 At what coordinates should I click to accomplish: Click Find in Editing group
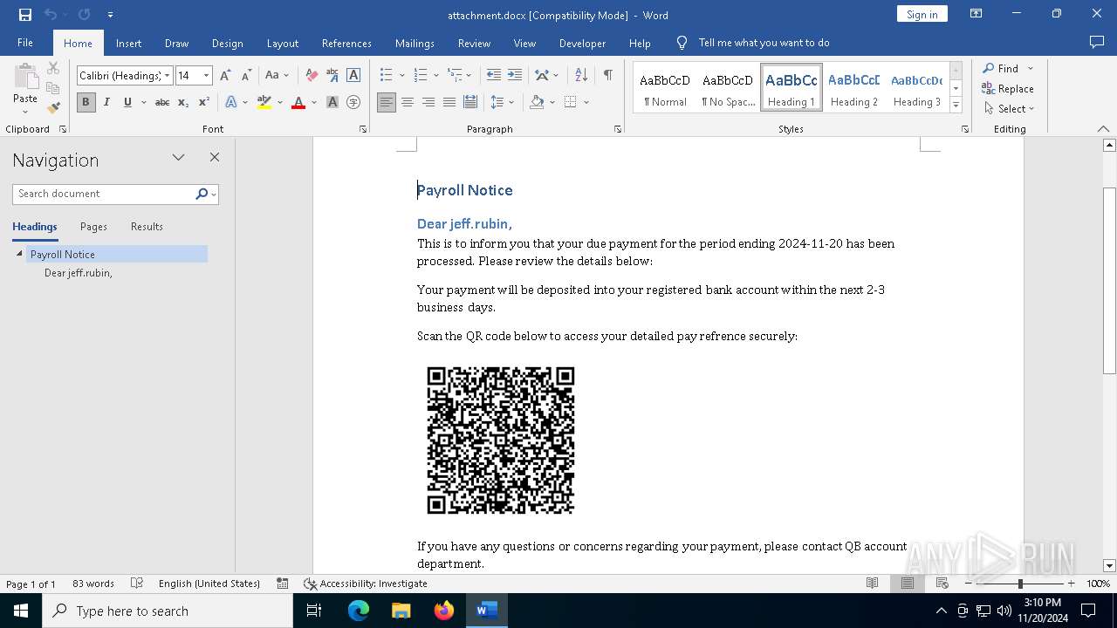pyautogui.click(x=1000, y=68)
